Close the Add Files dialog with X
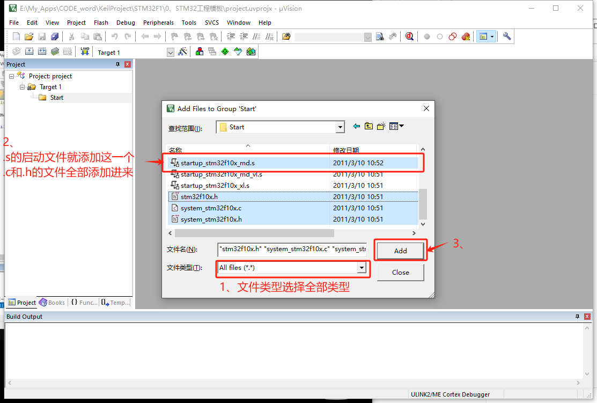This screenshot has height=403, width=597. click(426, 108)
